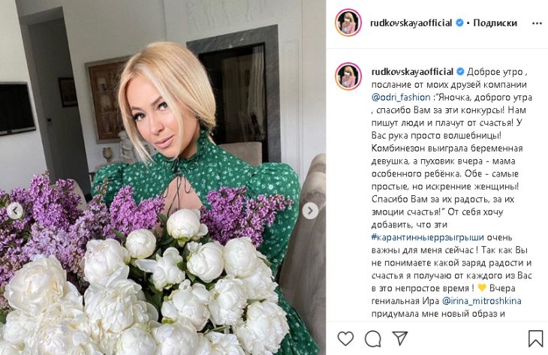Viewport: 548px width, 355px height.
Task: Click the verified badge in caption
Action: pyautogui.click(x=460, y=72)
